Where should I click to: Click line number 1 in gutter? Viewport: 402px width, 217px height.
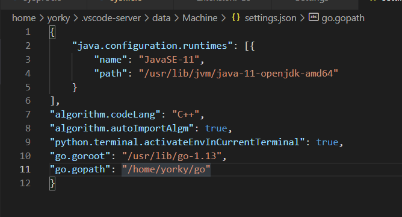click(x=28, y=32)
